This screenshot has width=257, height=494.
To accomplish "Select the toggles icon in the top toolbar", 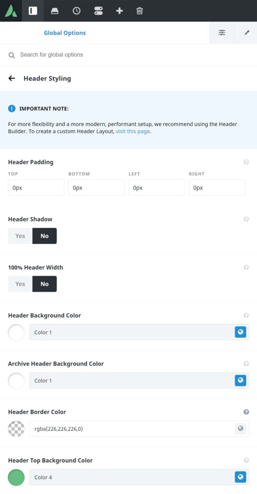I will 98,11.
